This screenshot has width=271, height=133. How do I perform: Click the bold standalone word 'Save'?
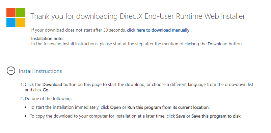pyautogui.click(x=181, y=116)
